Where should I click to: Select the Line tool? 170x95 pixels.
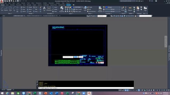(x=2, y=8)
